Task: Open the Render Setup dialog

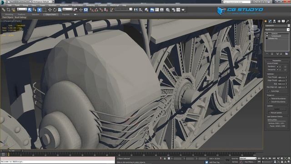Action: point(173,10)
